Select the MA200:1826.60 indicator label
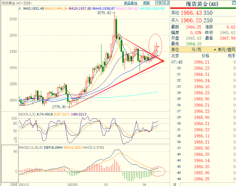Image resolution: width=236 pixels, height=186 pixels. coord(152,9)
